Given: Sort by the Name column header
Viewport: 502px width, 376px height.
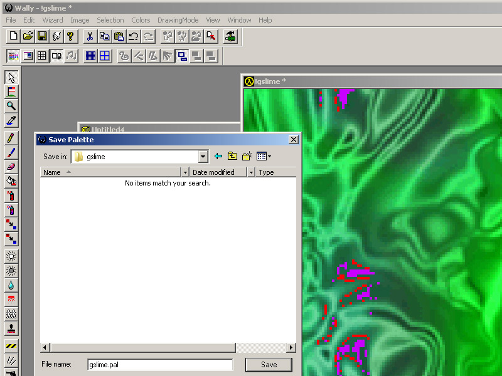Looking at the screenshot, I should point(110,172).
